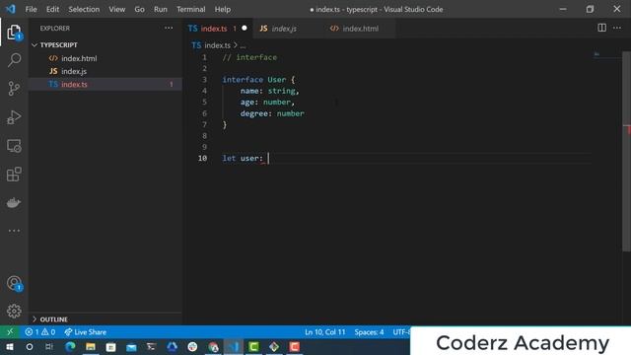Screen dimensions: 631x355
Task: Click the remote window indicator in status bar
Action: [x=10, y=332]
